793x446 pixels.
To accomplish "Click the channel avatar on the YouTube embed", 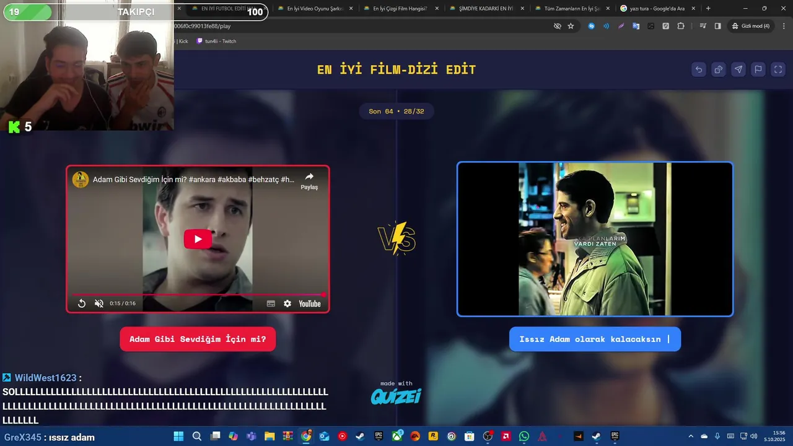I will tap(81, 180).
